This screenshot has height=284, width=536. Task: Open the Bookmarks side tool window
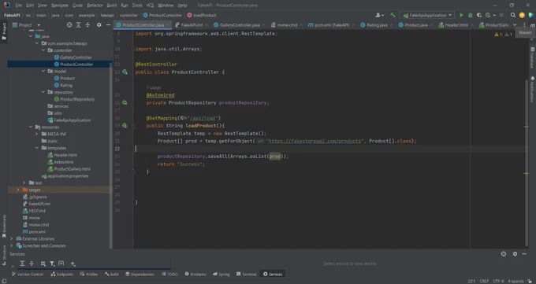(4, 227)
